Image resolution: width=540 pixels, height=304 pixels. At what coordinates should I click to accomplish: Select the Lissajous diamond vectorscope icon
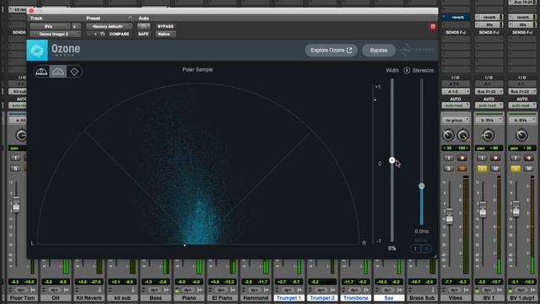(74, 71)
